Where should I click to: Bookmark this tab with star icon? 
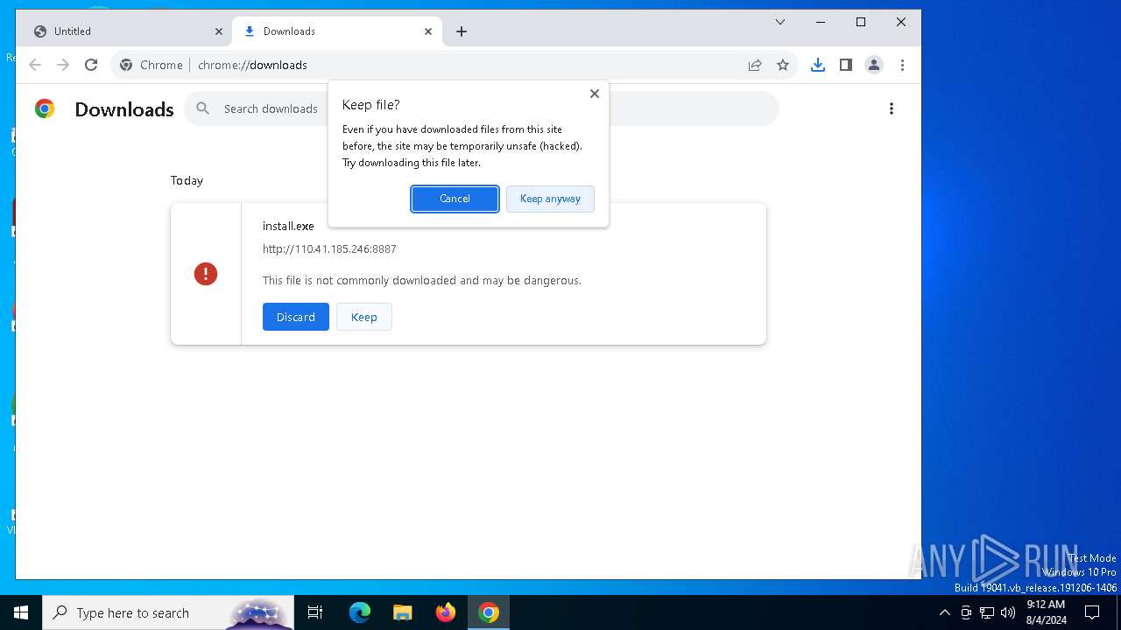(783, 65)
